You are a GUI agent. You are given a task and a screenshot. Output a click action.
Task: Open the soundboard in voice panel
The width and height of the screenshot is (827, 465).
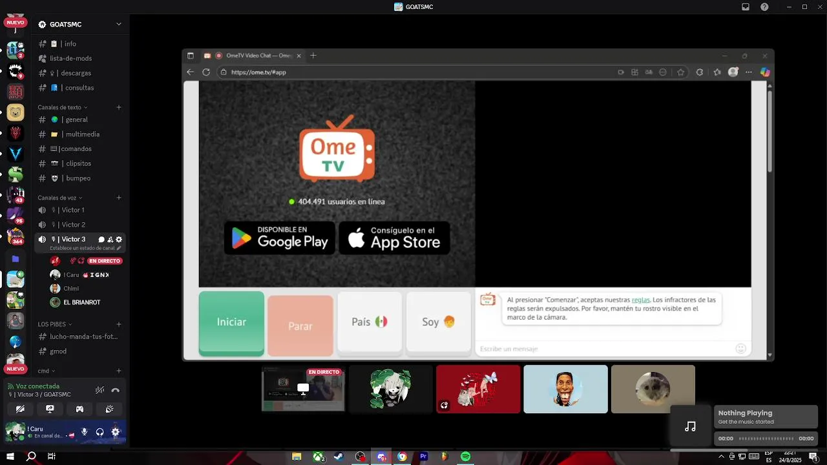[109, 409]
